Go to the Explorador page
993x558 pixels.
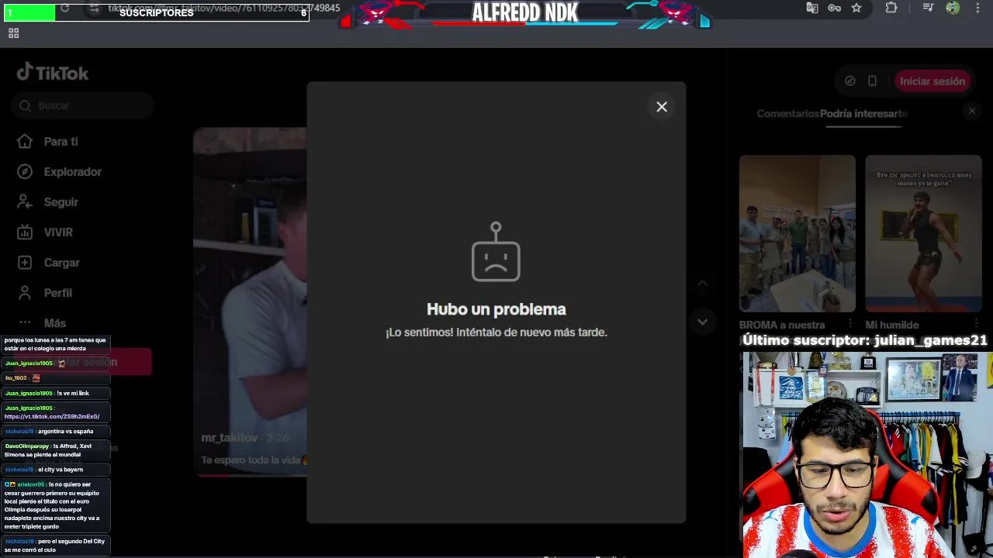point(72,172)
